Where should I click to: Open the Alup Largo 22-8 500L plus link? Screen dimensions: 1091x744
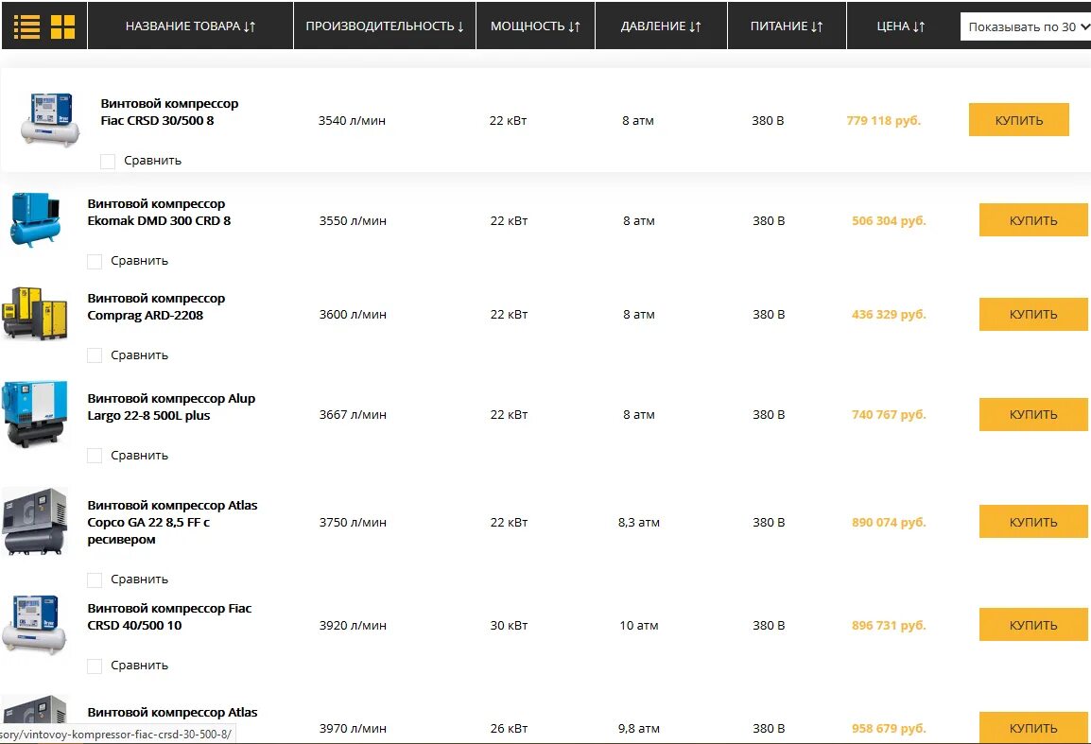pyautogui.click(x=171, y=407)
